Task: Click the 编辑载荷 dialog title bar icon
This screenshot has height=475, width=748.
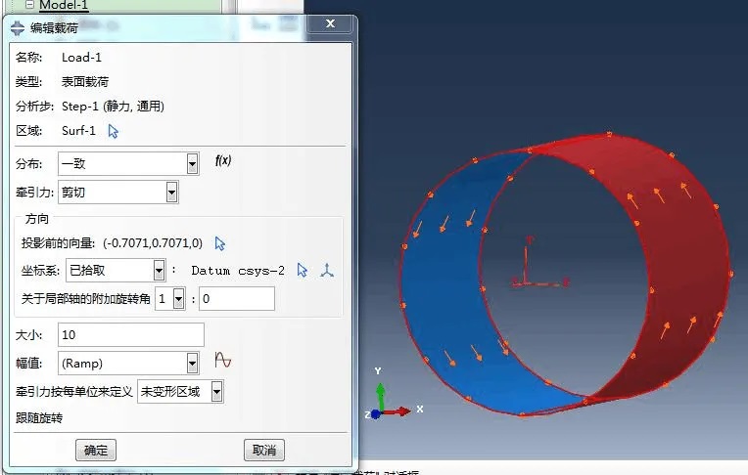Action: pos(17,28)
